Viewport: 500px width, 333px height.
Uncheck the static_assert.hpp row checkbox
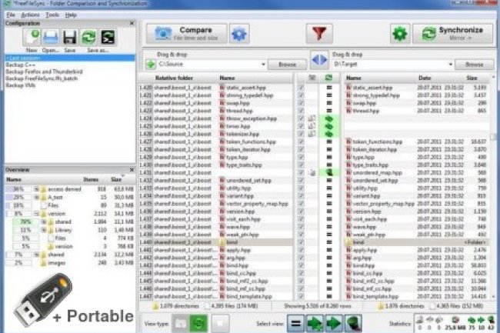(x=301, y=88)
